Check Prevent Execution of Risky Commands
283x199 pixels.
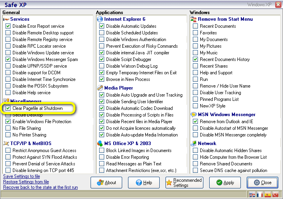101,46
